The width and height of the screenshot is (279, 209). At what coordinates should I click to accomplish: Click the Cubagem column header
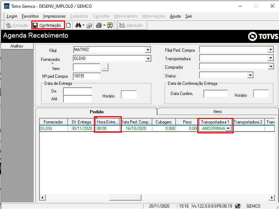click(164, 122)
